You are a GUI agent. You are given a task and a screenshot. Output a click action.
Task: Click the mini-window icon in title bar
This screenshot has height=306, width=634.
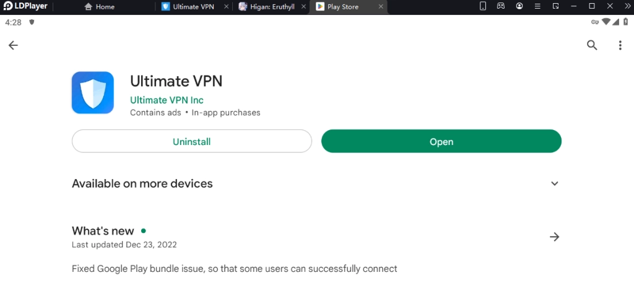coord(555,6)
